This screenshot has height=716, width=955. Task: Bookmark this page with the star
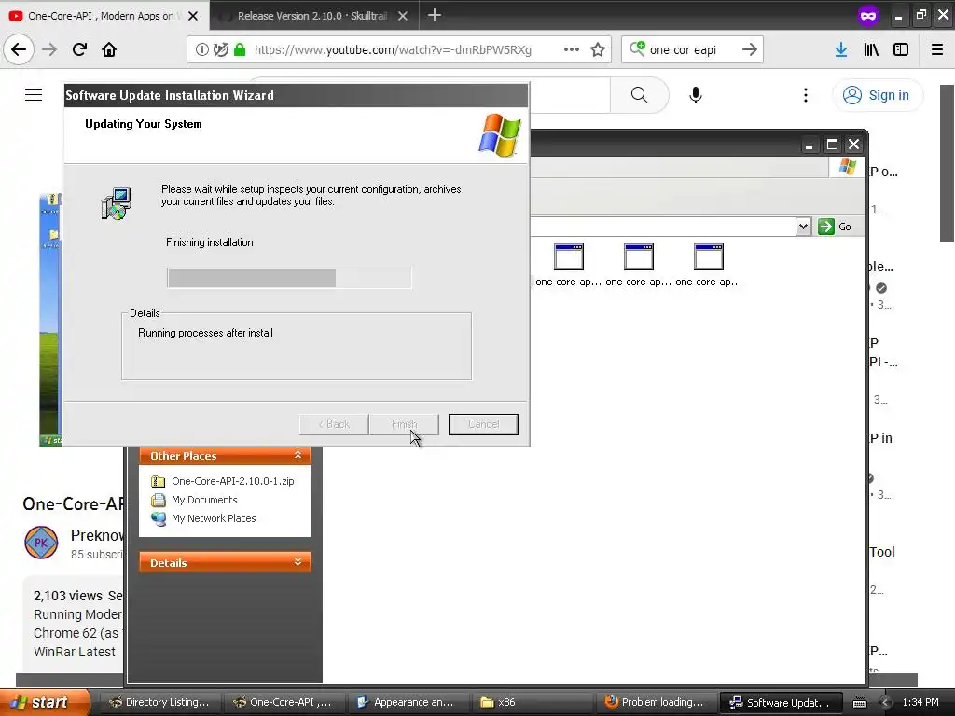(x=598, y=50)
